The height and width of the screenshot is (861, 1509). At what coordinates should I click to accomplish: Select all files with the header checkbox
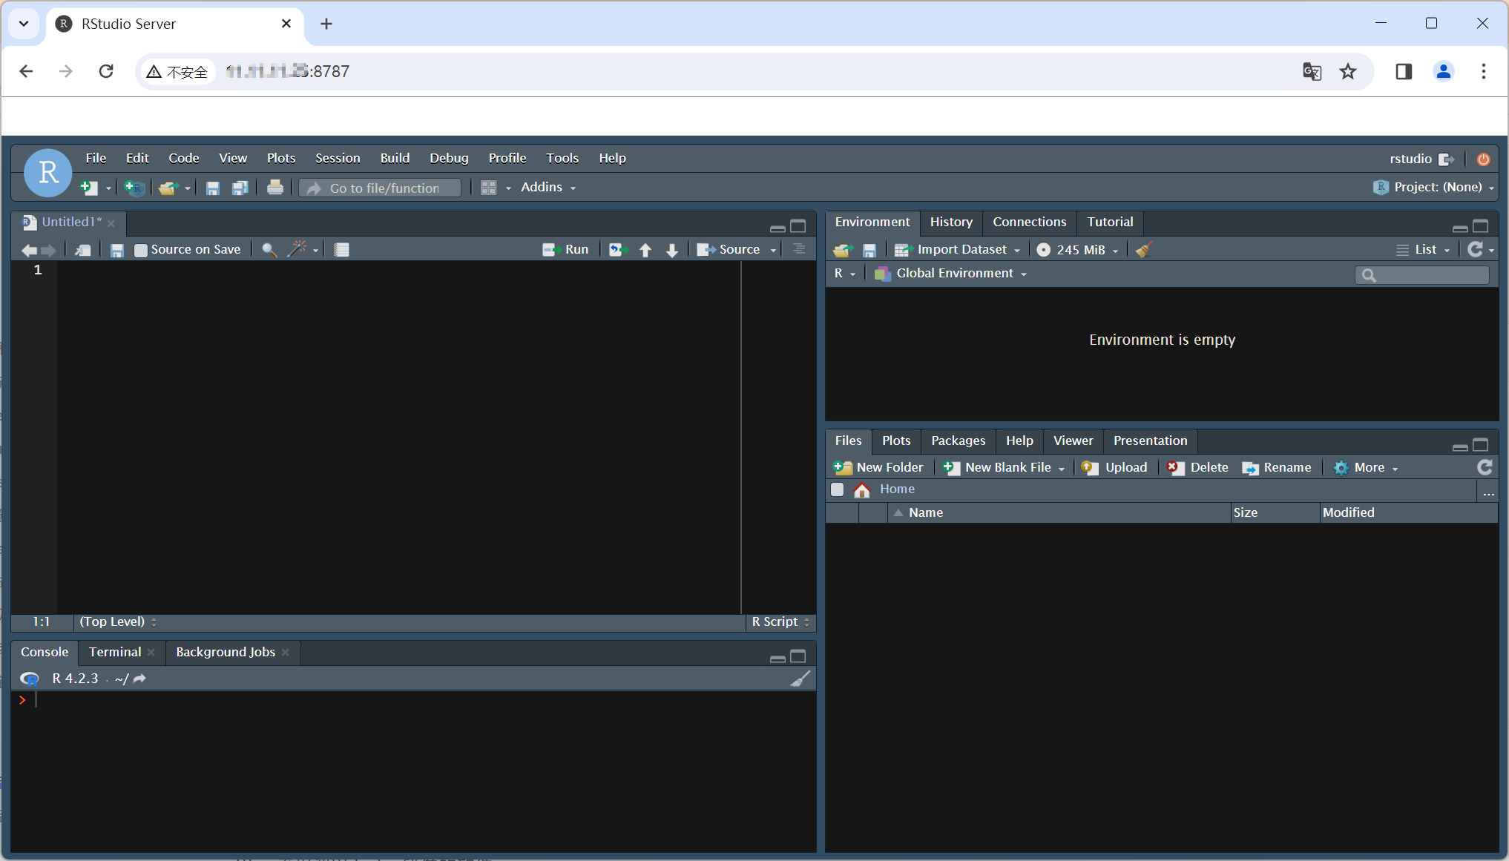coord(838,489)
